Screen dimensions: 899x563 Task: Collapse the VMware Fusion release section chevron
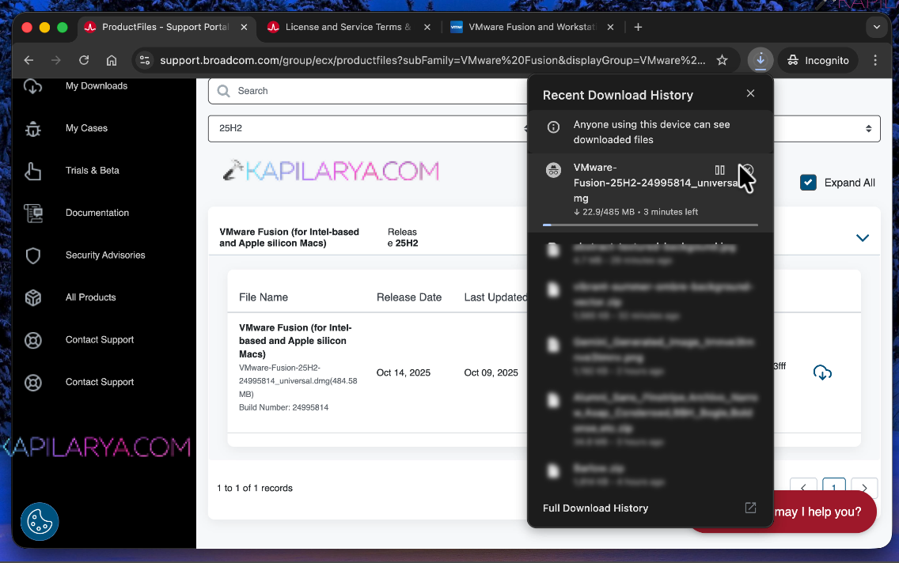click(x=863, y=237)
